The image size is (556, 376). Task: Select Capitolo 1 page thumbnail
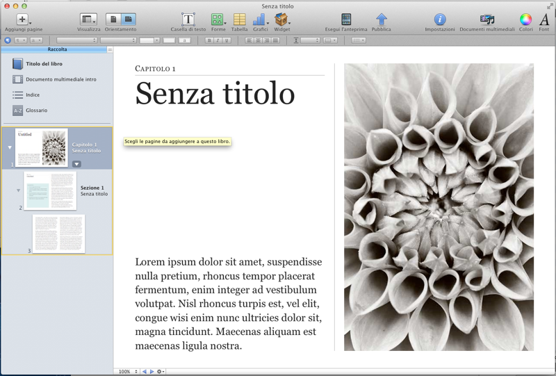(x=42, y=147)
